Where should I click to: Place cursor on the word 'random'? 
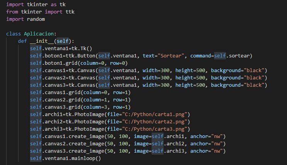[36, 19]
